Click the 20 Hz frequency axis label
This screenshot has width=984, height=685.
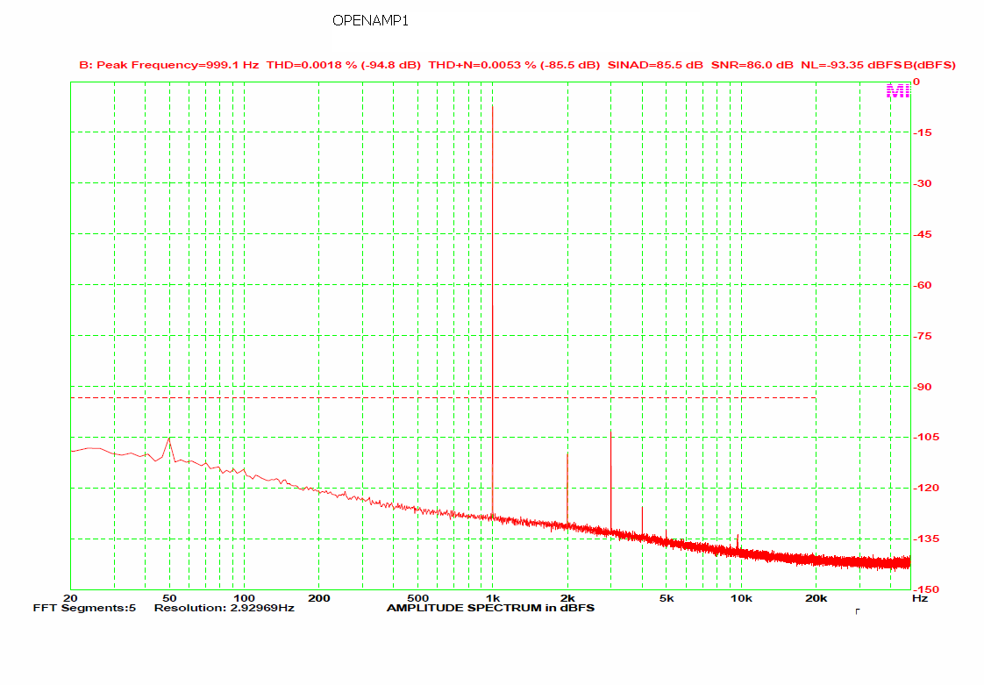click(x=70, y=598)
